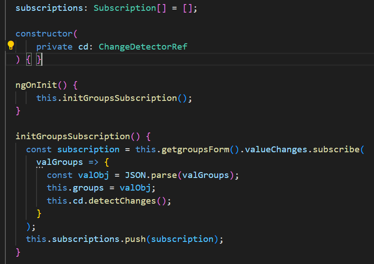Click the Subscription[] type annotation
Image resolution: width=374 pixels, height=264 pixels.
(125, 9)
